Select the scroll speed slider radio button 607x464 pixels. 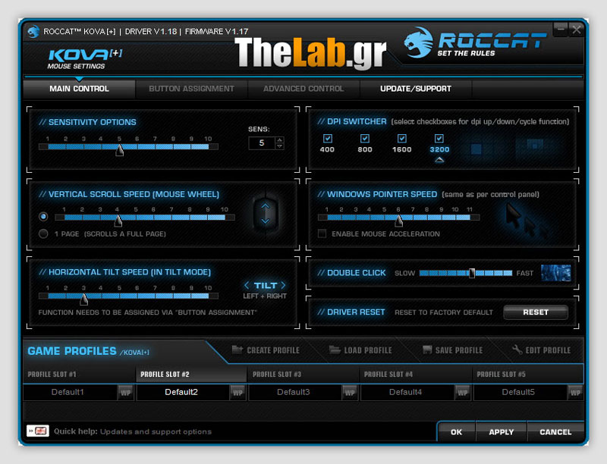pyautogui.click(x=43, y=217)
